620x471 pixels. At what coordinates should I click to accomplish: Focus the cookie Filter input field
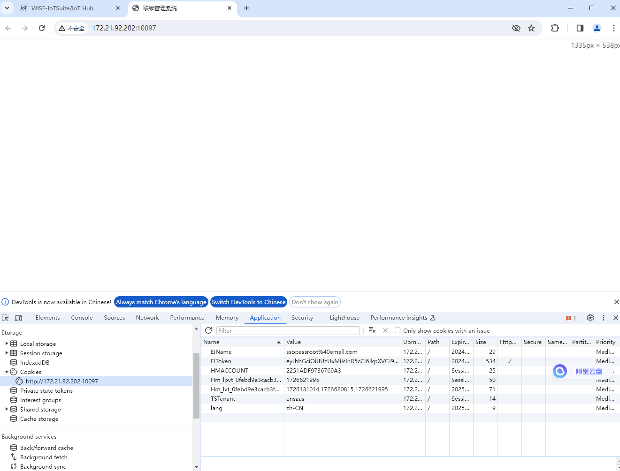288,330
